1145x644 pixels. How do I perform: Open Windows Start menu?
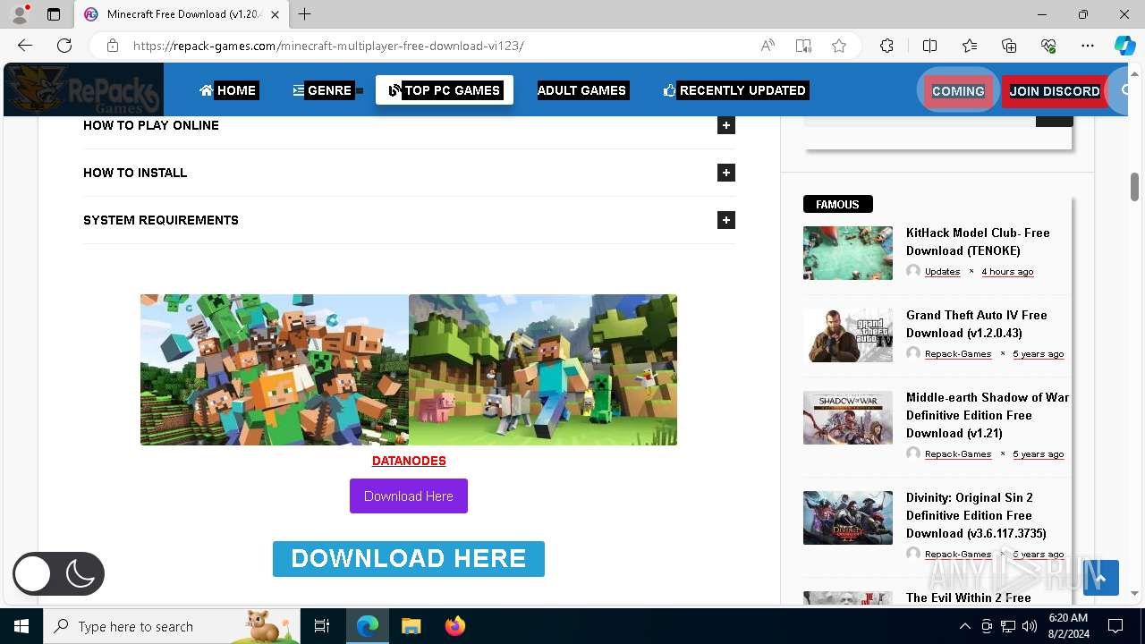(21, 626)
